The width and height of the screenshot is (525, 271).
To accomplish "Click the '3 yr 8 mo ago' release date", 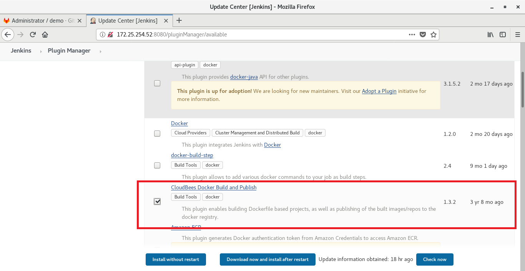I will (487, 202).
